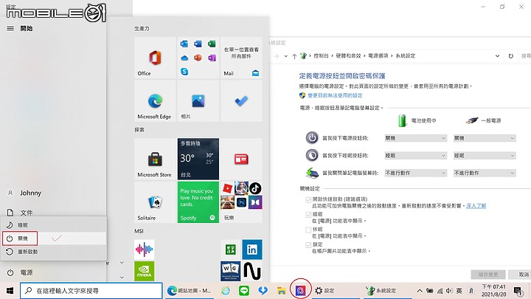This screenshot has width=531, height=299.
Task: Click 硬體和音效 in the breadcrumb path
Action: tap(348, 56)
